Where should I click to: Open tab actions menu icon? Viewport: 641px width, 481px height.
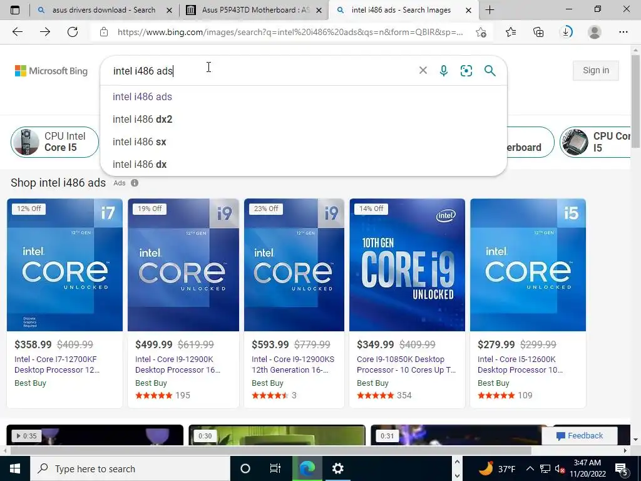tap(15, 10)
